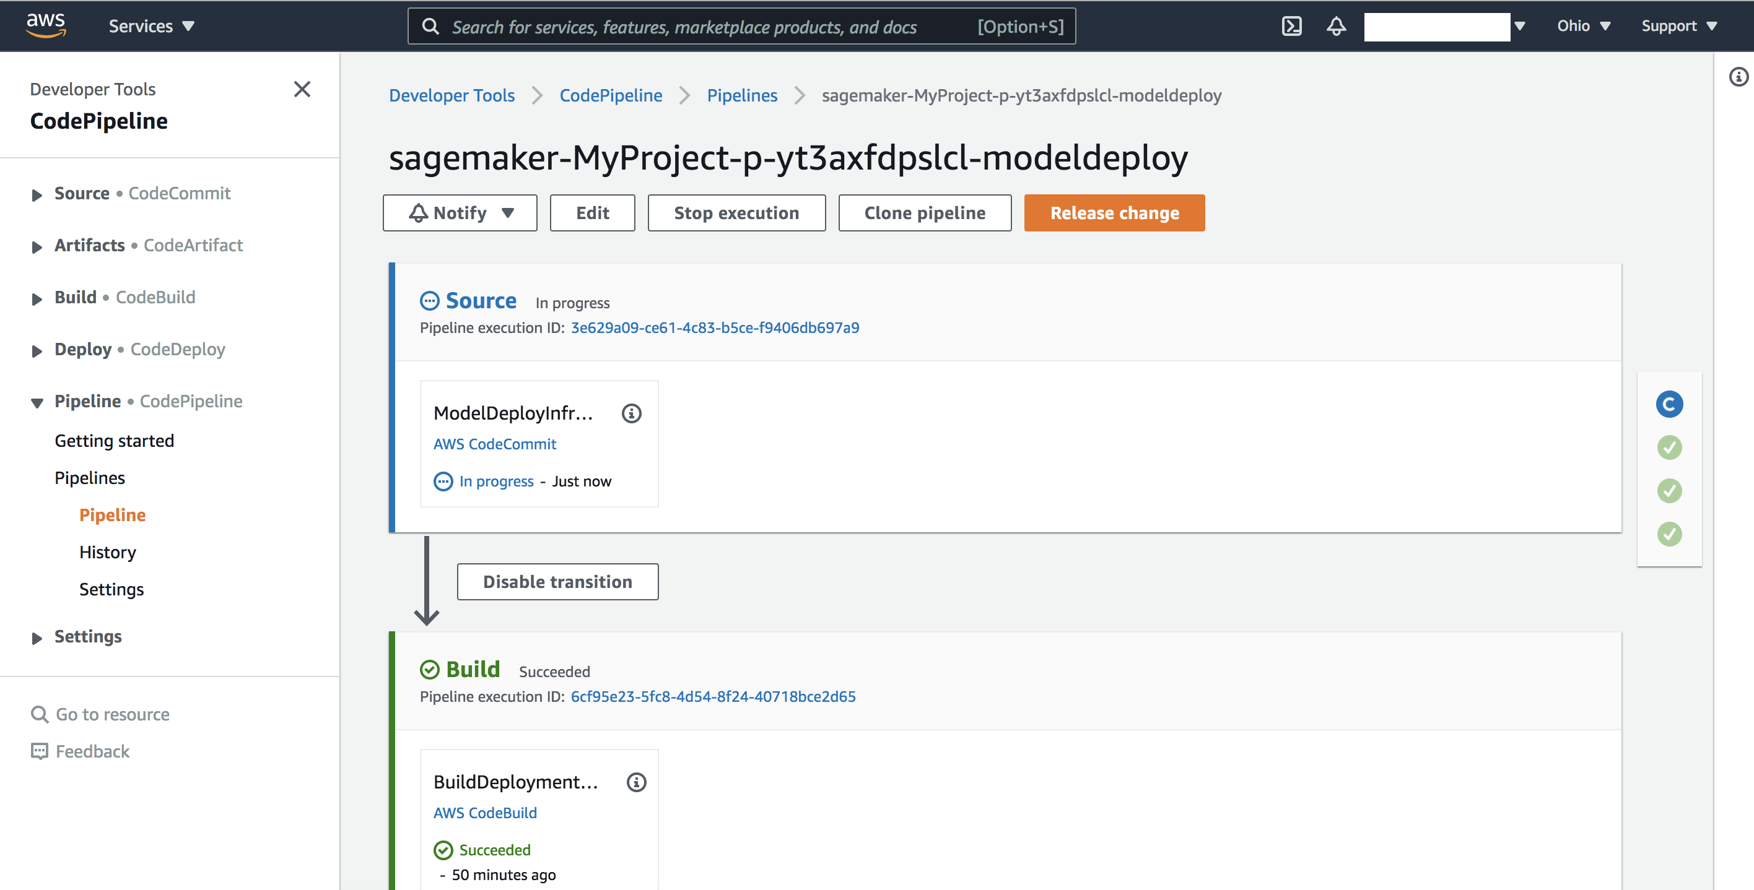Image resolution: width=1754 pixels, height=890 pixels.
Task: Click Release change button
Action: (x=1114, y=213)
